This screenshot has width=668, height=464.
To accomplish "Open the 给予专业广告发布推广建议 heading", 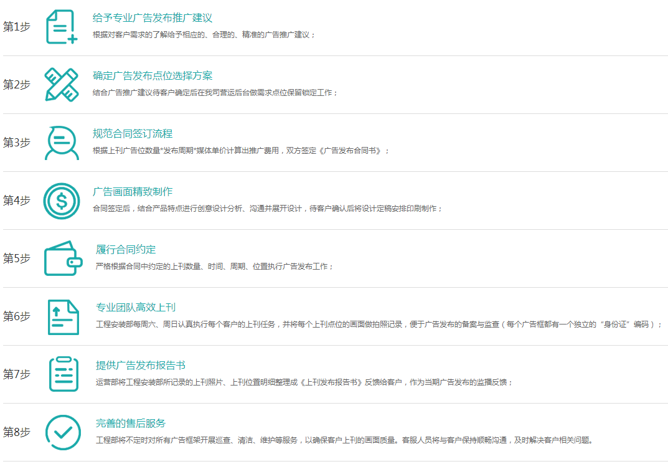I will pyautogui.click(x=153, y=18).
